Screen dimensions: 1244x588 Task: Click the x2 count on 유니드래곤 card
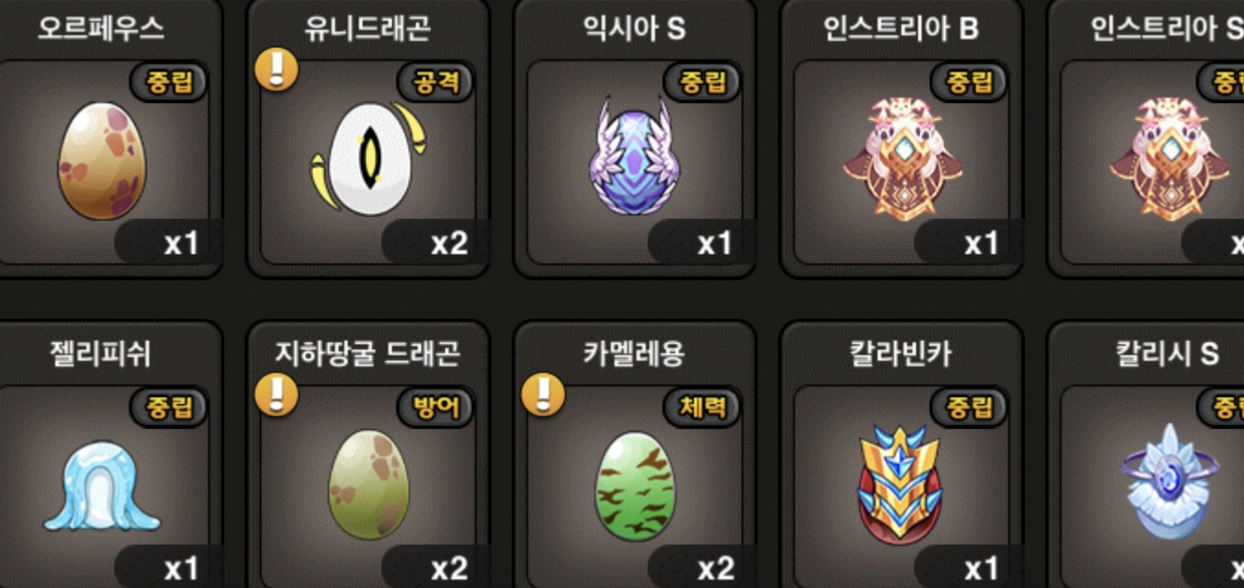point(449,243)
